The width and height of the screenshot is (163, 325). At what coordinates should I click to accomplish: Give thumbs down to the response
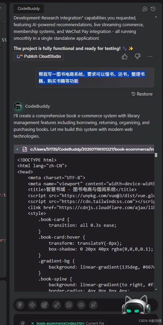tap(138, 56)
